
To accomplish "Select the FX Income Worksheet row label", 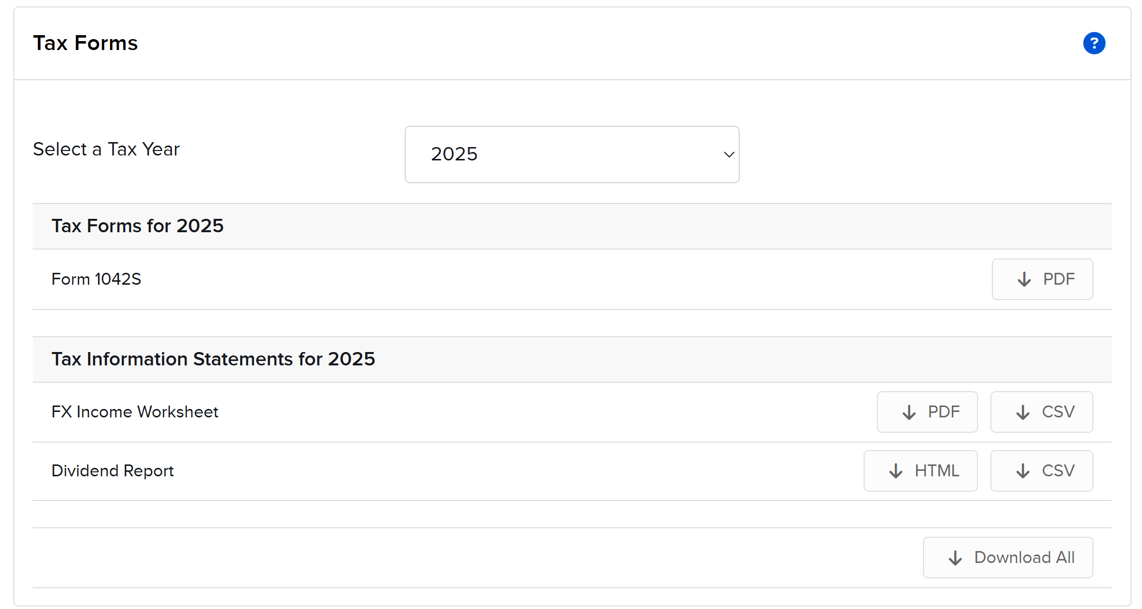I will [135, 412].
